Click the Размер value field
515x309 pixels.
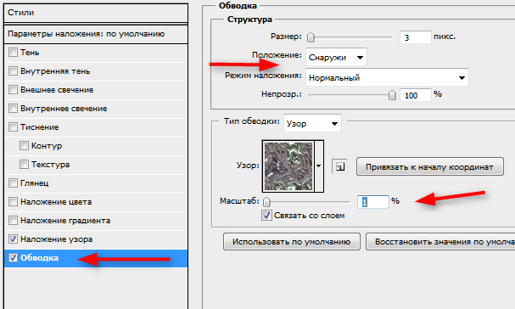click(x=415, y=37)
